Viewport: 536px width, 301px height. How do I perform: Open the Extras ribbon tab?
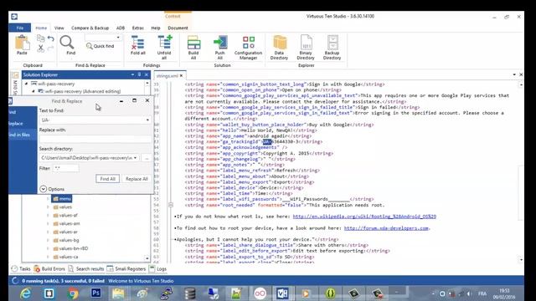[137, 28]
